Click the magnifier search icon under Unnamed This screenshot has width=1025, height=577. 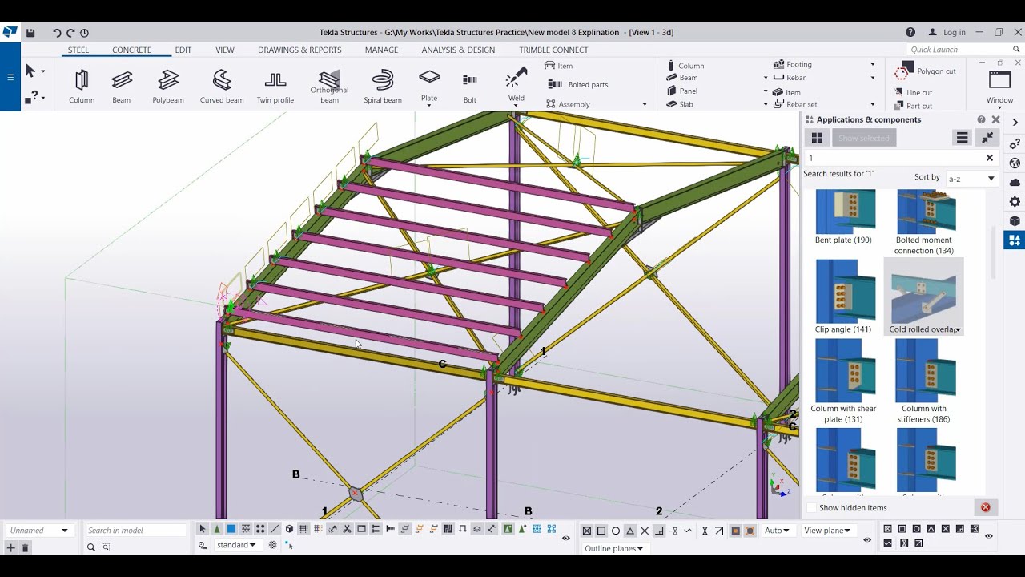tap(91, 547)
